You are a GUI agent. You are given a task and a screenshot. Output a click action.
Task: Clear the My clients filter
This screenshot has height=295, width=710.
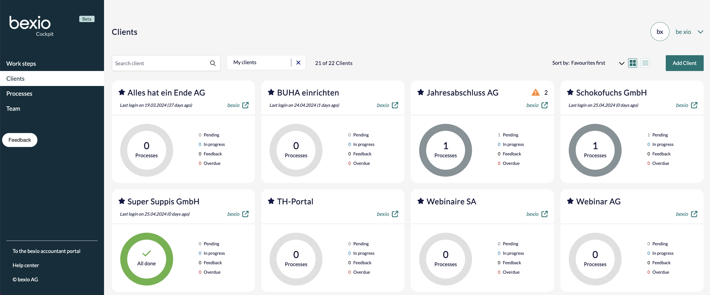pos(298,63)
